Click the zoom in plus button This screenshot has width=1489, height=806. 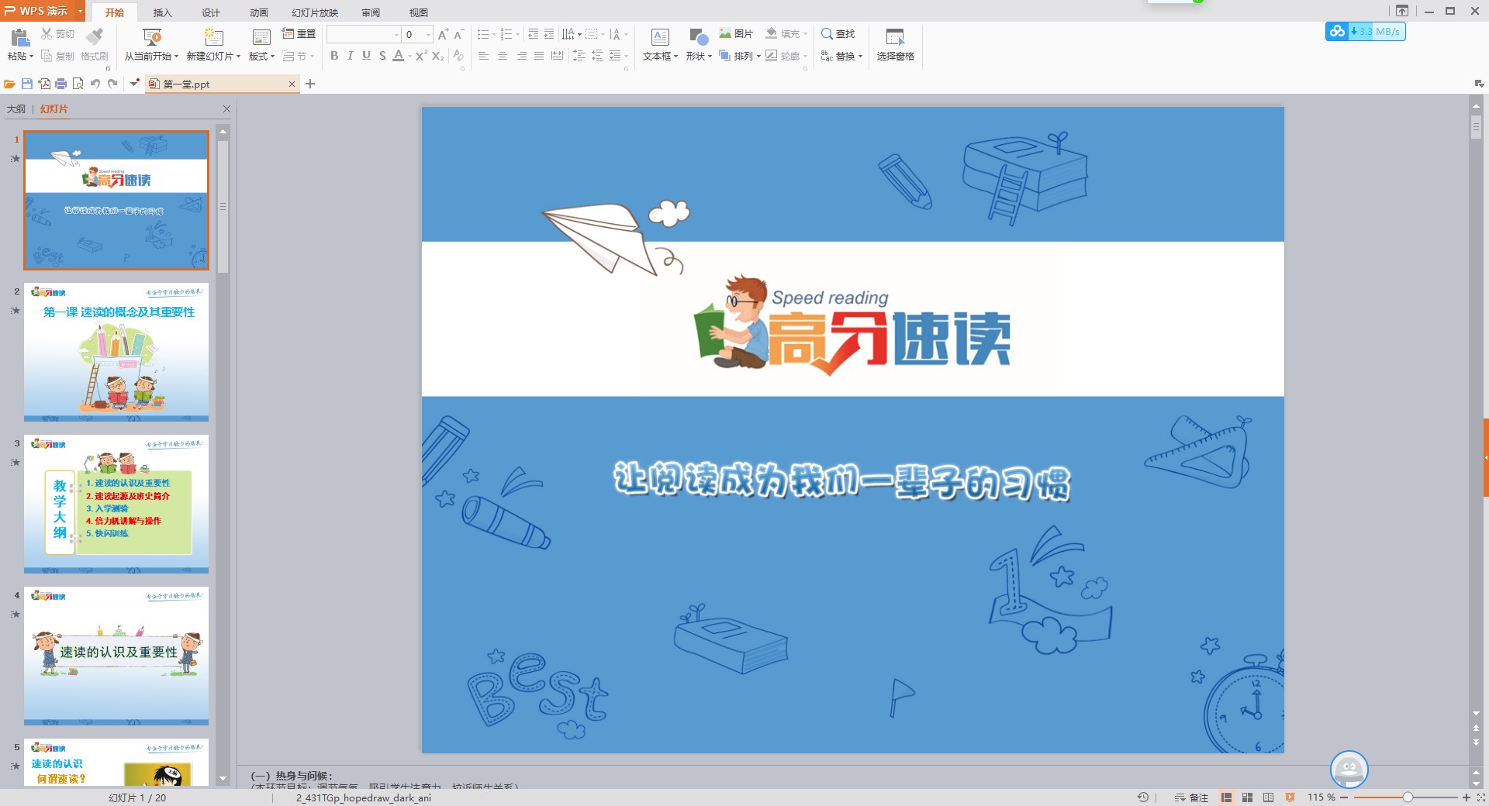click(x=1467, y=797)
